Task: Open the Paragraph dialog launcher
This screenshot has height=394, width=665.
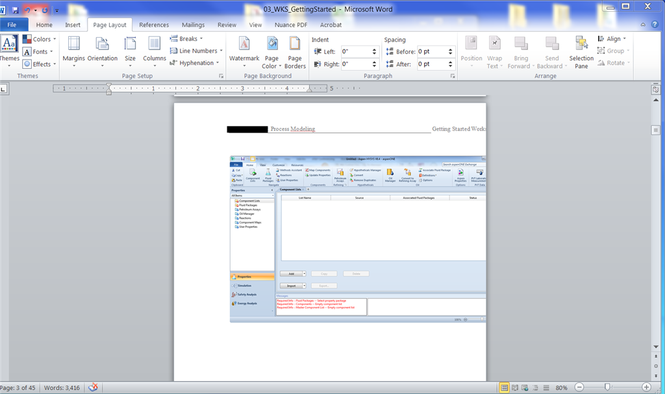Action: (x=453, y=76)
